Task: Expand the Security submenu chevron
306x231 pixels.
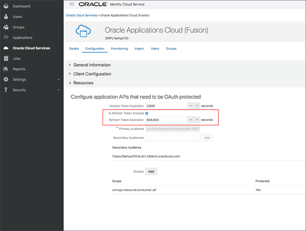Action: (58, 90)
